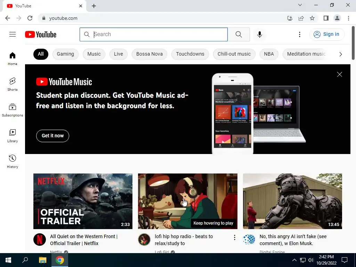The width and height of the screenshot is (356, 267).
Task: Go to Home in sidebar
Action: coord(13,59)
